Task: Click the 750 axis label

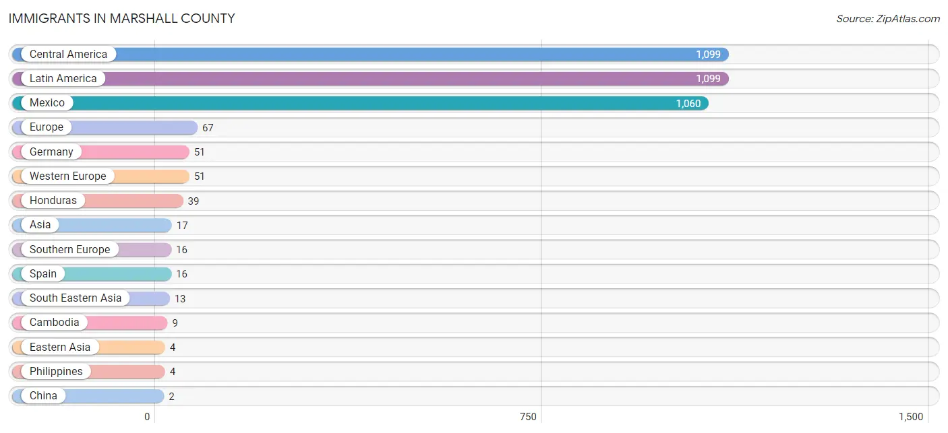Action: [x=529, y=417]
